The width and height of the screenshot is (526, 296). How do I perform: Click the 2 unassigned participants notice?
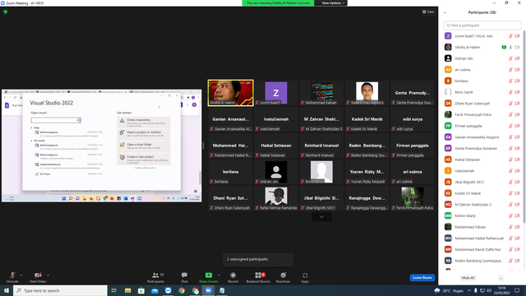click(x=257, y=260)
